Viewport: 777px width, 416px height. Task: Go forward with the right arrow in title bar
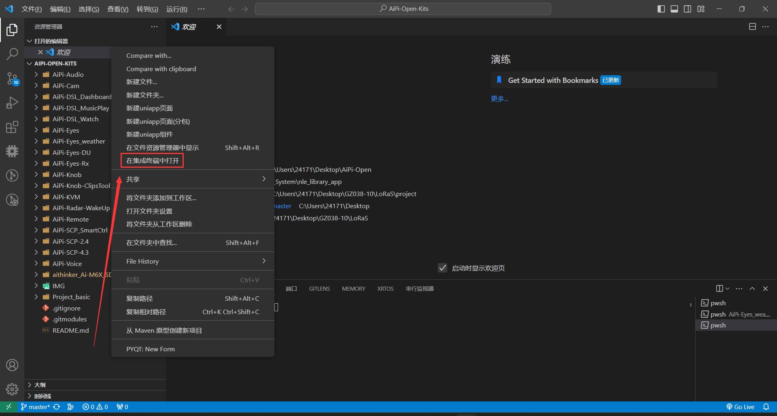244,9
